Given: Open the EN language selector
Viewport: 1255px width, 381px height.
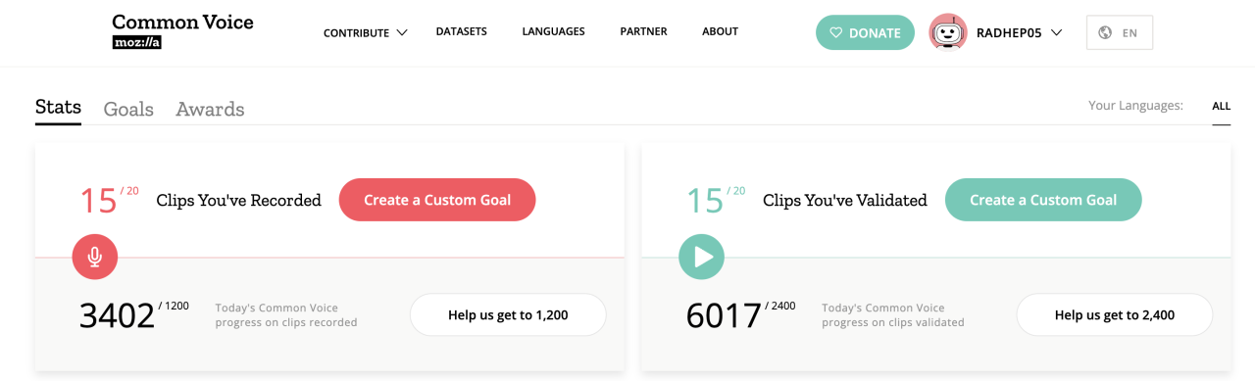Looking at the screenshot, I should point(1120,32).
